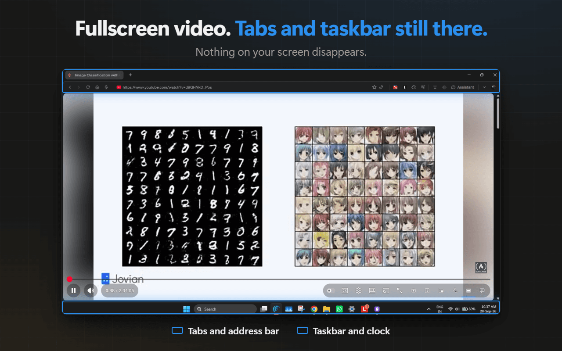Image resolution: width=562 pixels, height=351 pixels.
Task: Click the freeCodeCamp subscribe watermark button
Action: coord(481,267)
